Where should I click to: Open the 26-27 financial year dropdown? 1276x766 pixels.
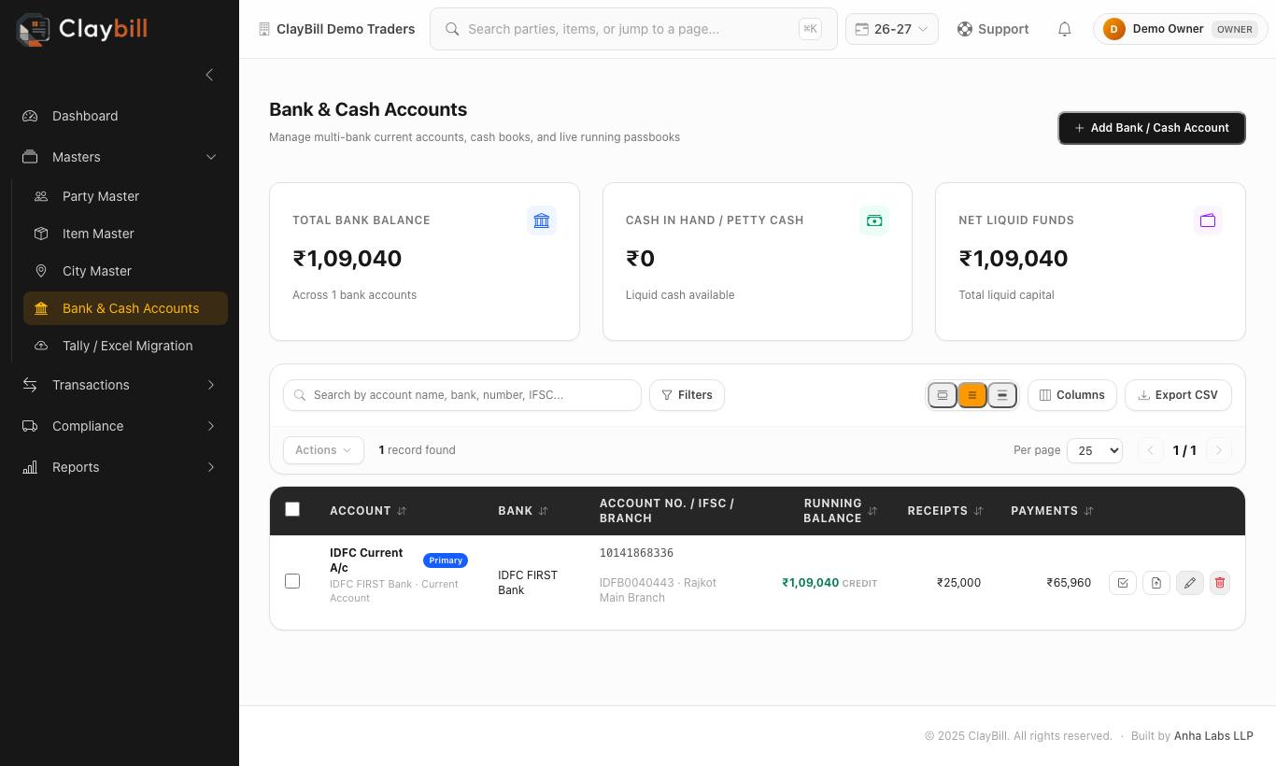coord(892,29)
